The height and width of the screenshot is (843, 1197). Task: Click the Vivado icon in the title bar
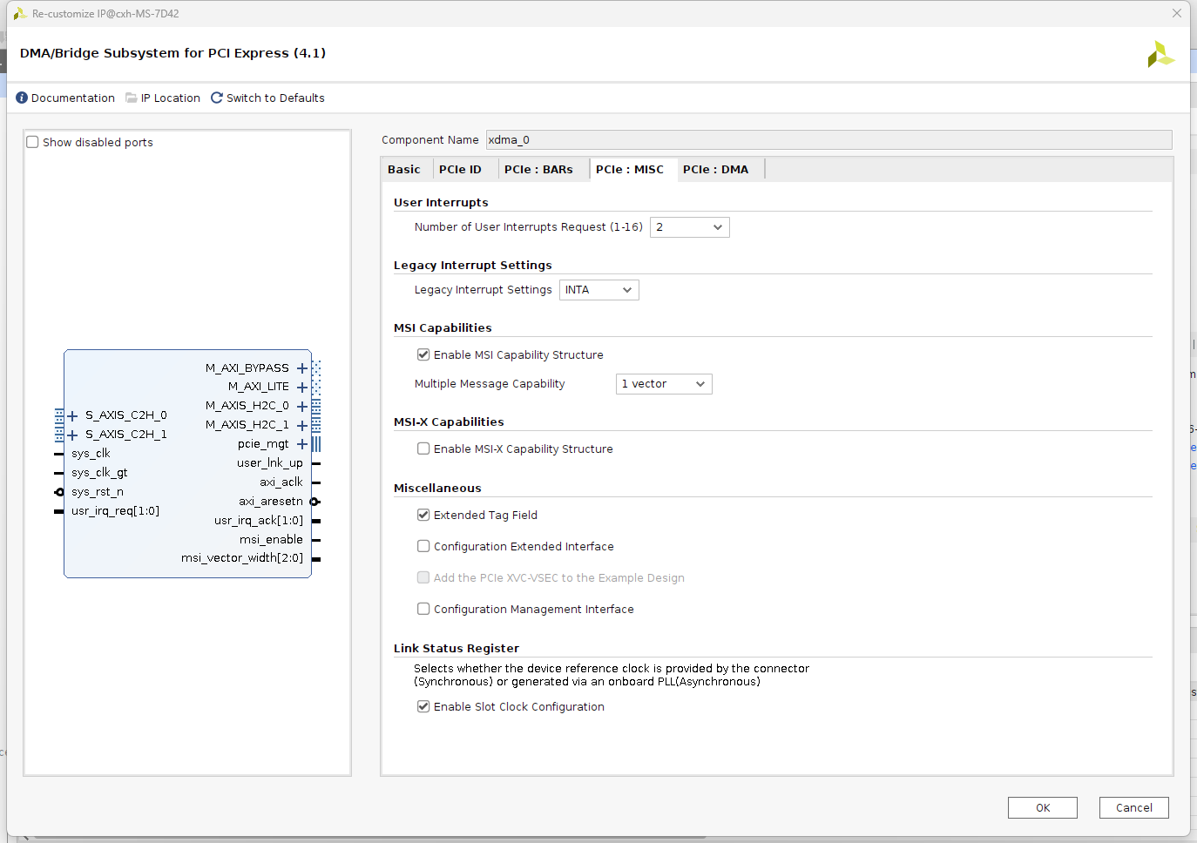pos(20,13)
